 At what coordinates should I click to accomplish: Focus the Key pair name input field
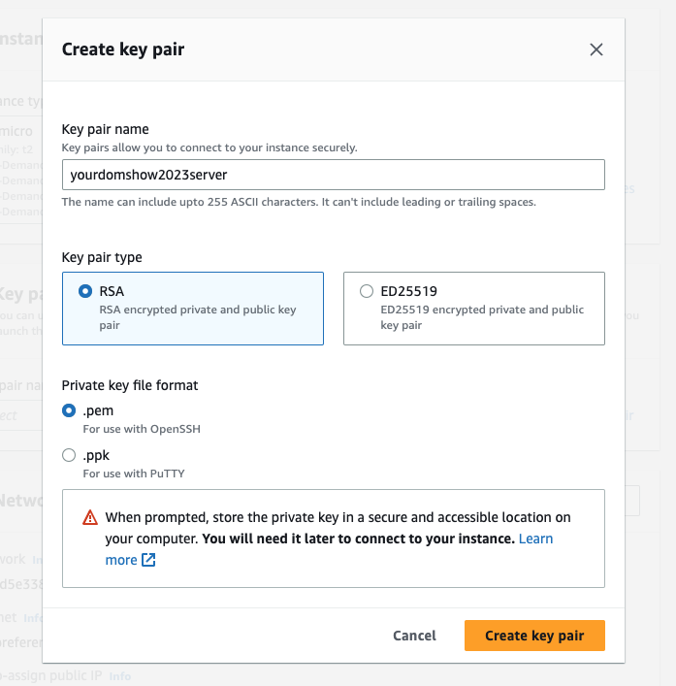(334, 175)
